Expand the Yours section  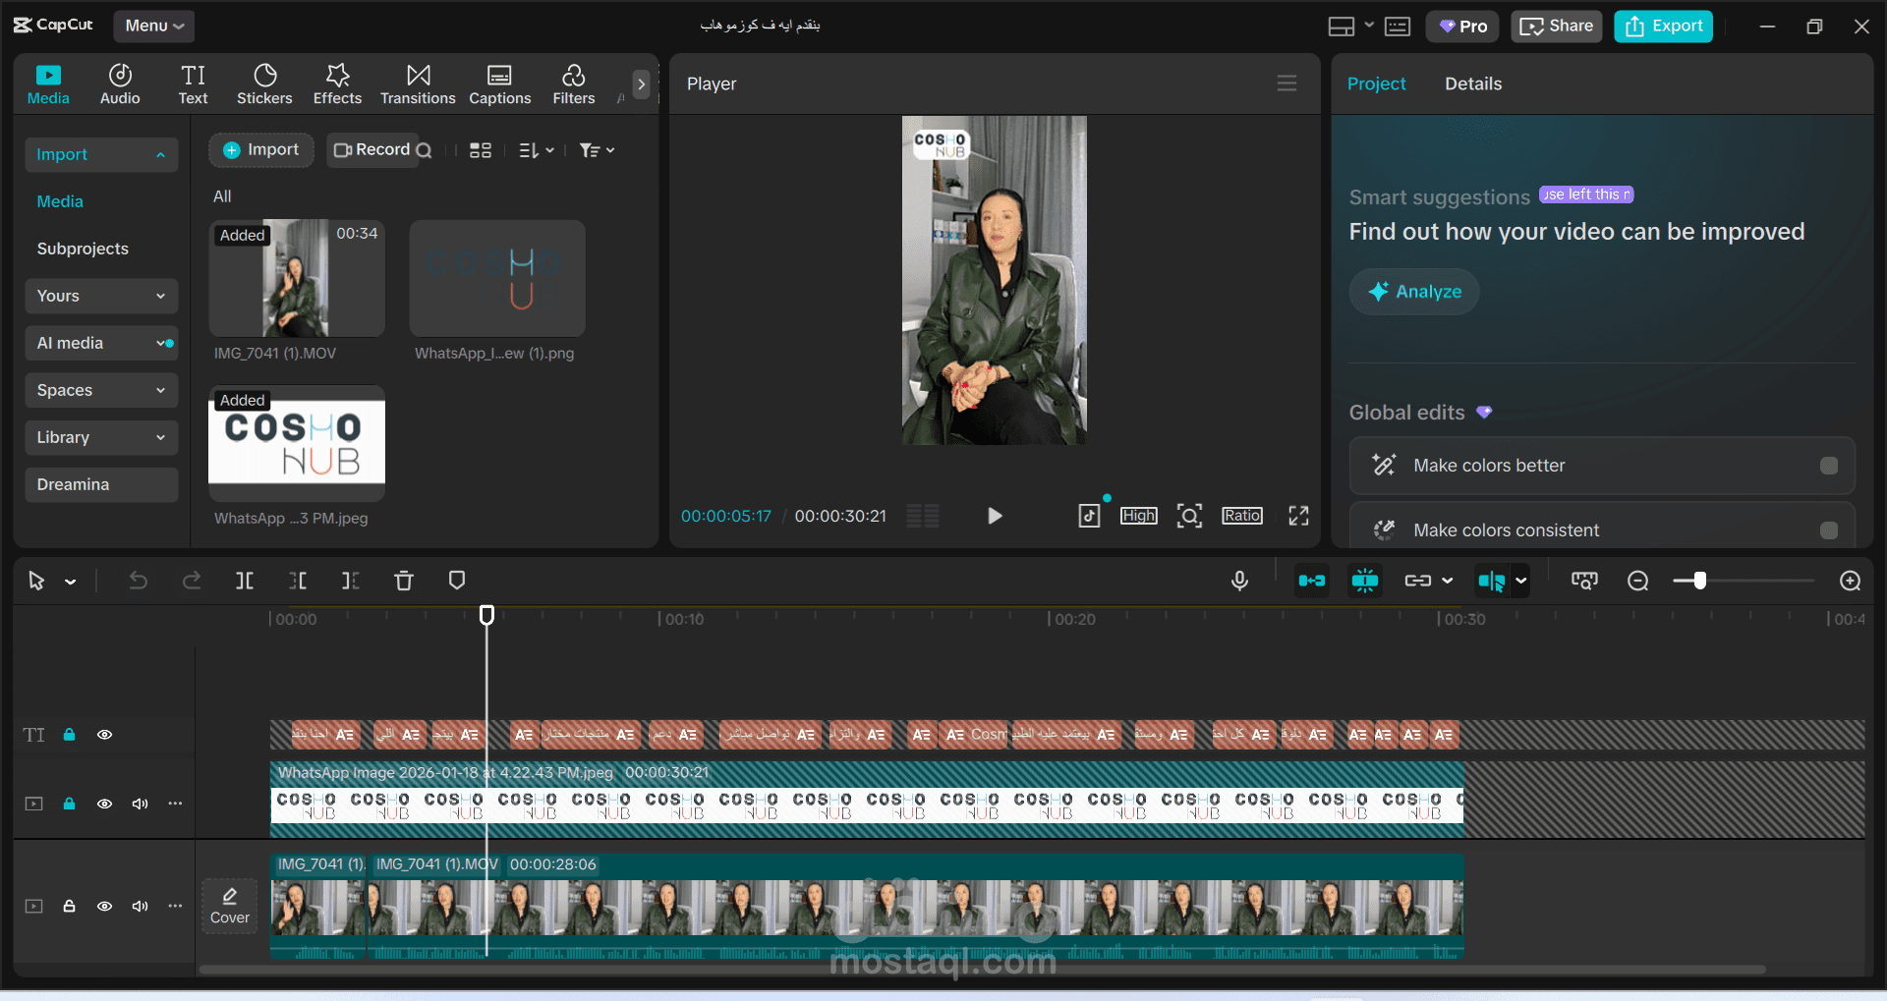(x=101, y=296)
